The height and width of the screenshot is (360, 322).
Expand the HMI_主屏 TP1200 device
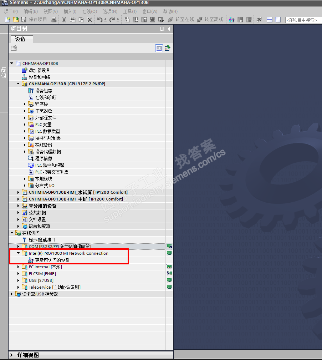18,199
